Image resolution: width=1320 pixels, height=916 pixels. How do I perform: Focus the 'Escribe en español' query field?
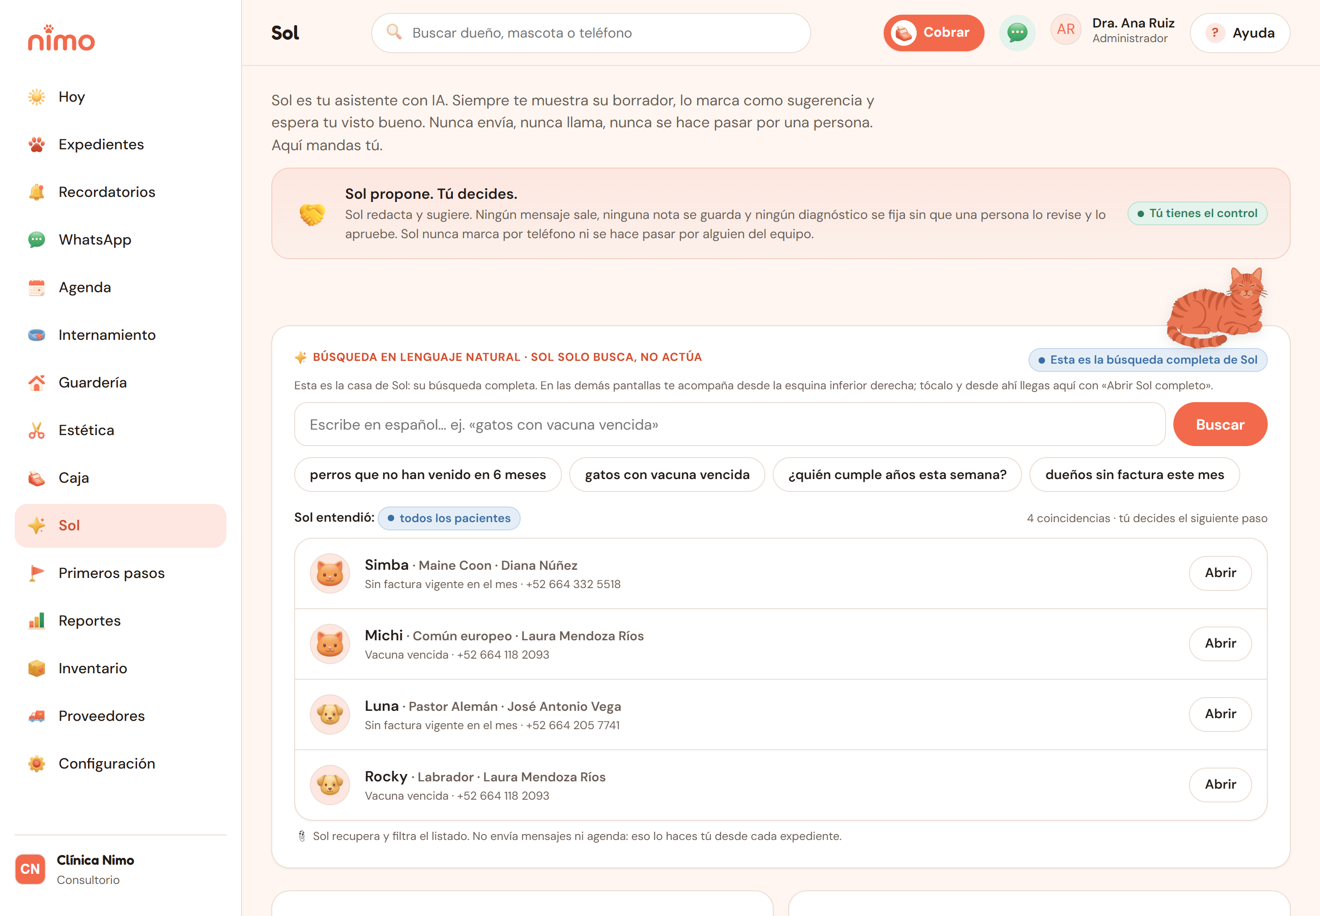[x=730, y=425]
